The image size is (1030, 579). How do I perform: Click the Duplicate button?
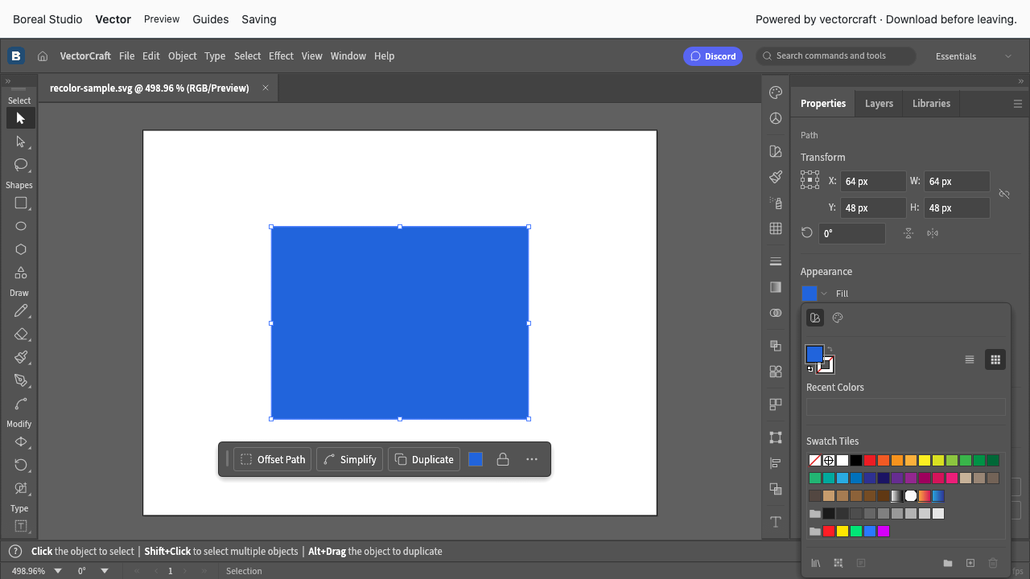(424, 459)
